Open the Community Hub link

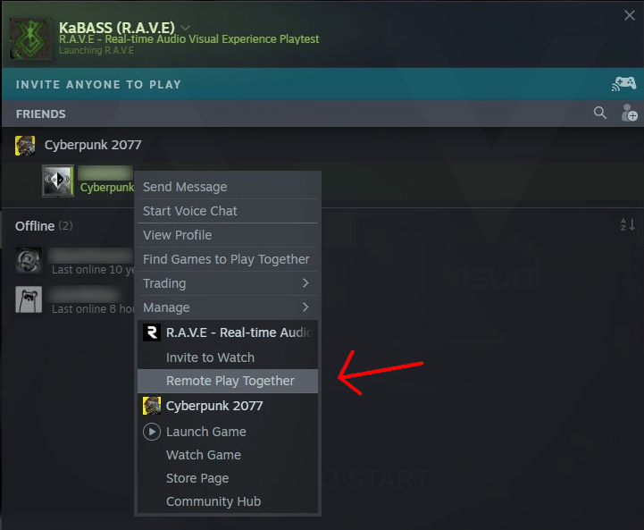(x=228, y=501)
